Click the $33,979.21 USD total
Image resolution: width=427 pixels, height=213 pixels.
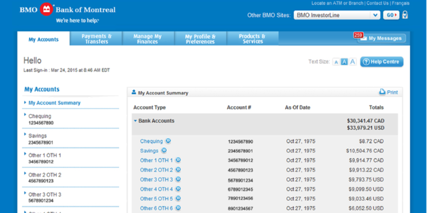tap(366, 128)
